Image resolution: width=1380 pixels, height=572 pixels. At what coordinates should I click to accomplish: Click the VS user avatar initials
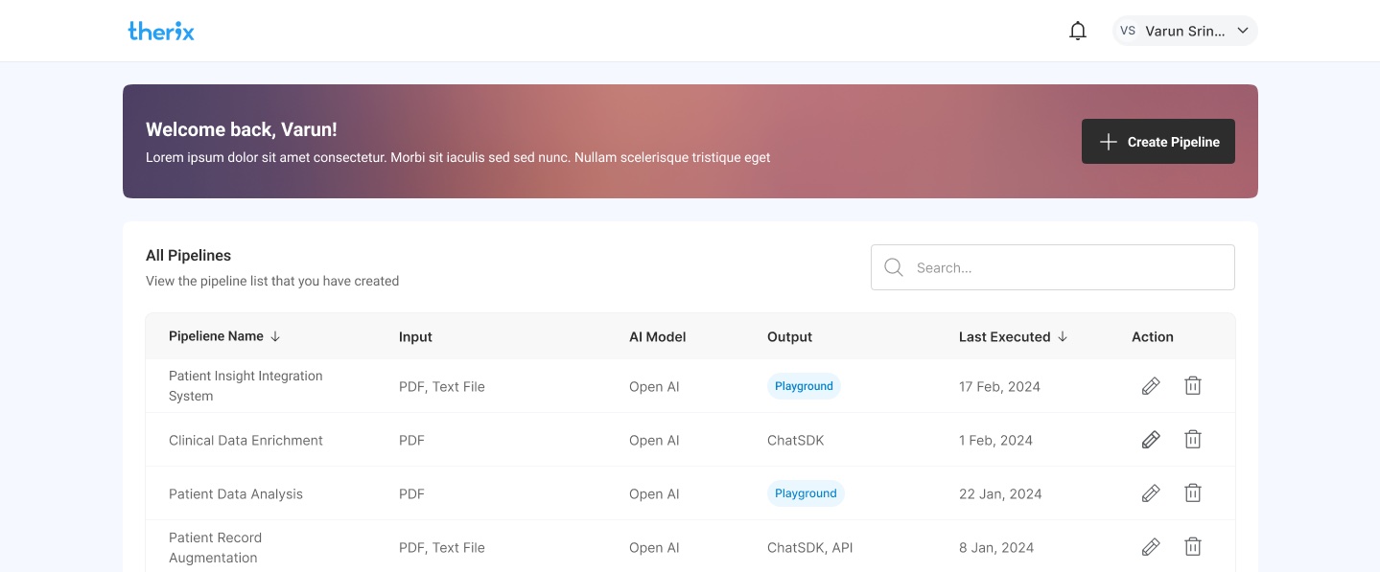[x=1128, y=31]
